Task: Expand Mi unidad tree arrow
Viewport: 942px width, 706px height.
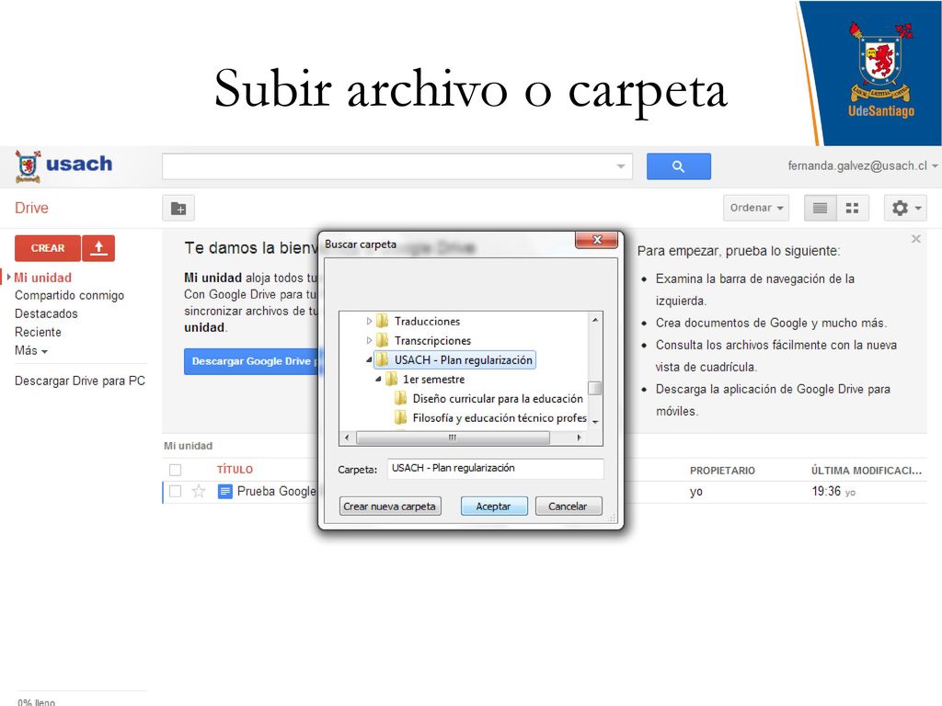Action: click(x=9, y=278)
